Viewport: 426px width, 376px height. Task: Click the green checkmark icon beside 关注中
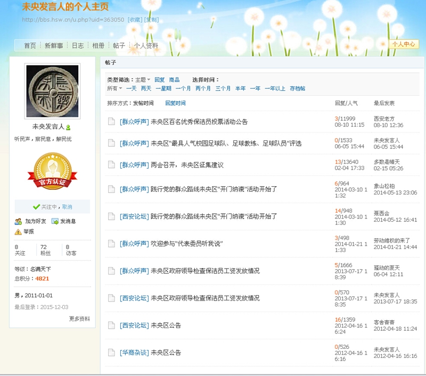pos(36,207)
